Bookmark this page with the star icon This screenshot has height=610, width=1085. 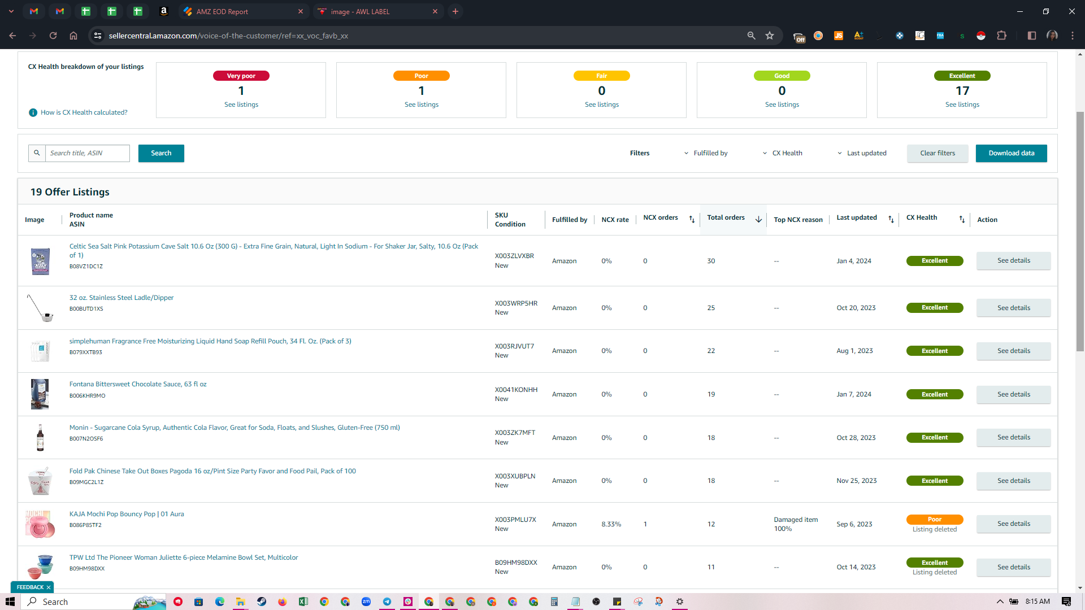click(x=770, y=36)
